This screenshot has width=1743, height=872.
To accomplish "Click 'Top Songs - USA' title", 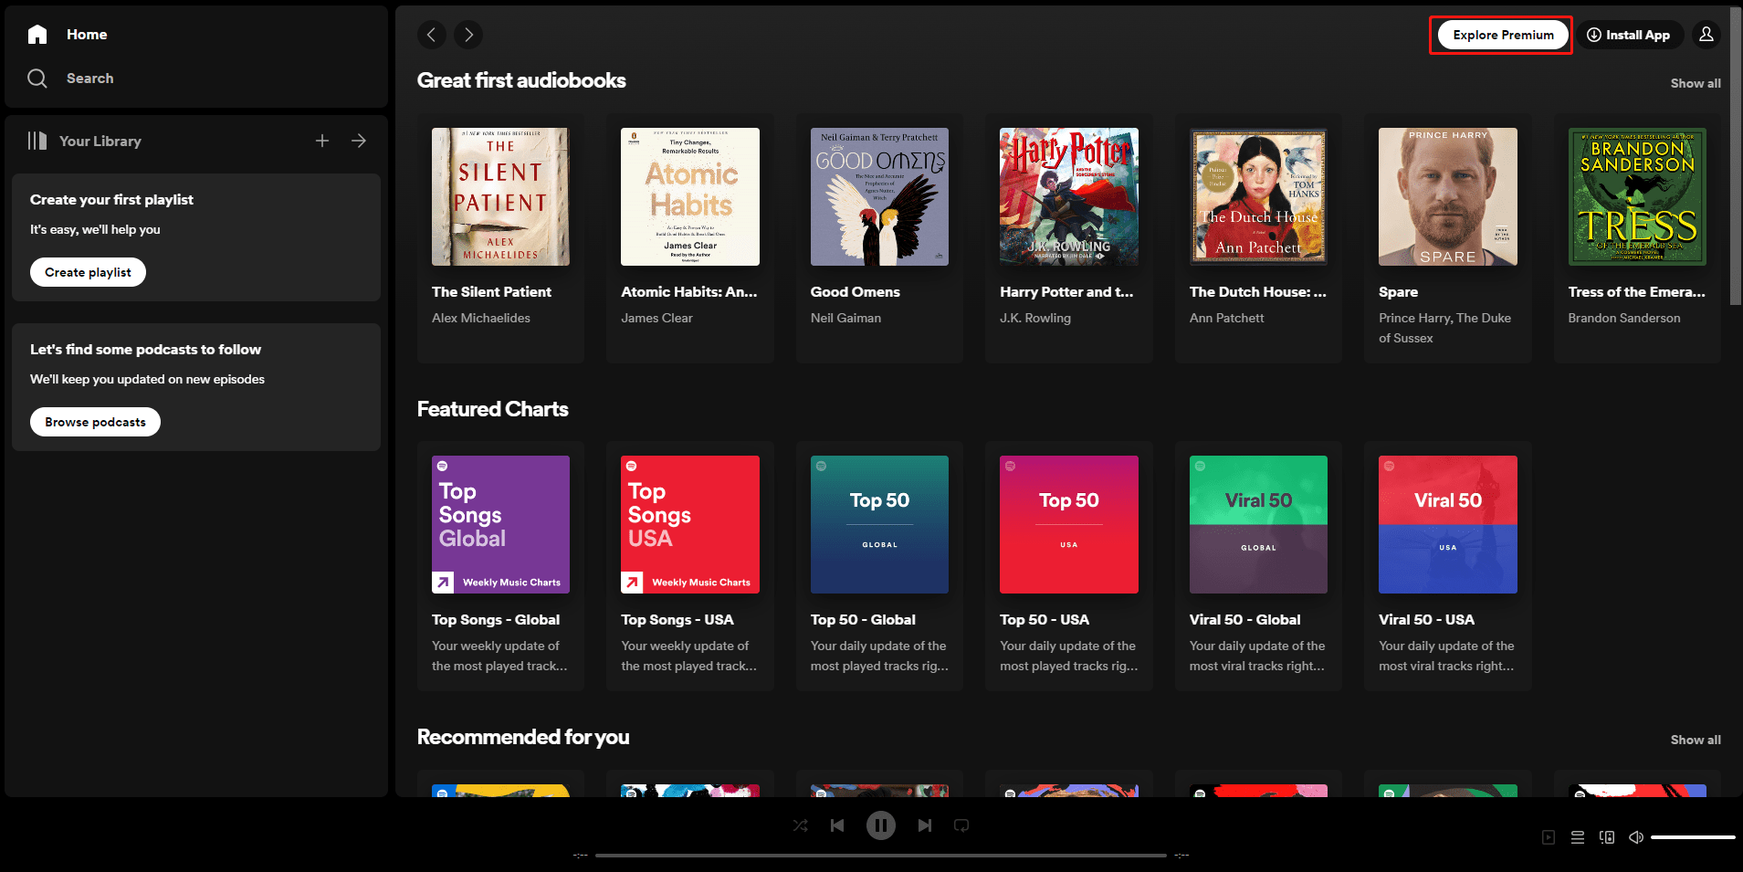I will pos(677,619).
